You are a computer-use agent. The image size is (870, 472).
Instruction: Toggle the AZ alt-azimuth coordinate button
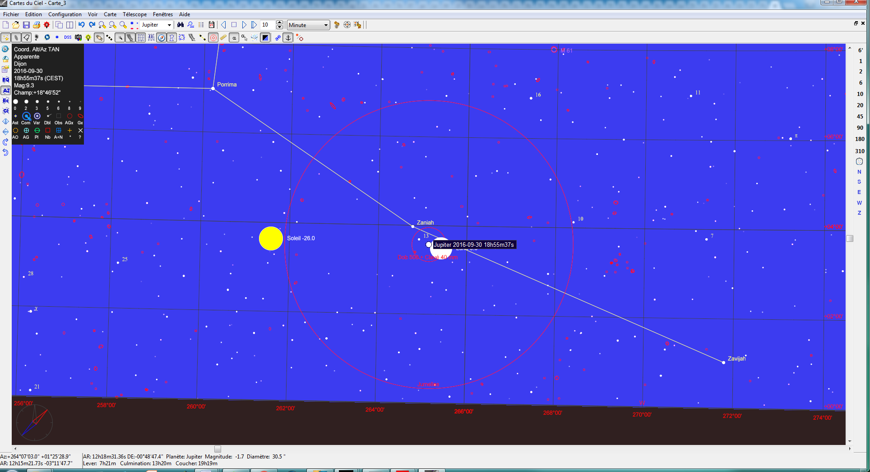[x=6, y=91]
